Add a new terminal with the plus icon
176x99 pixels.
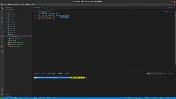coord(163,73)
